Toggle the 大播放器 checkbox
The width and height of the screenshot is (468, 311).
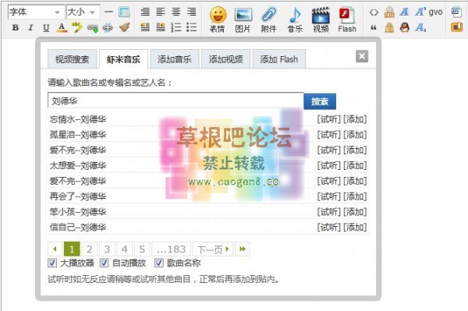coord(52,263)
